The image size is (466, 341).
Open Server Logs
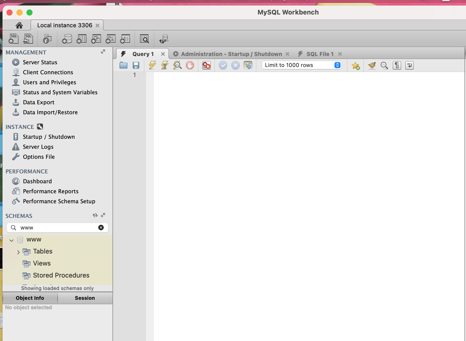[x=38, y=147]
